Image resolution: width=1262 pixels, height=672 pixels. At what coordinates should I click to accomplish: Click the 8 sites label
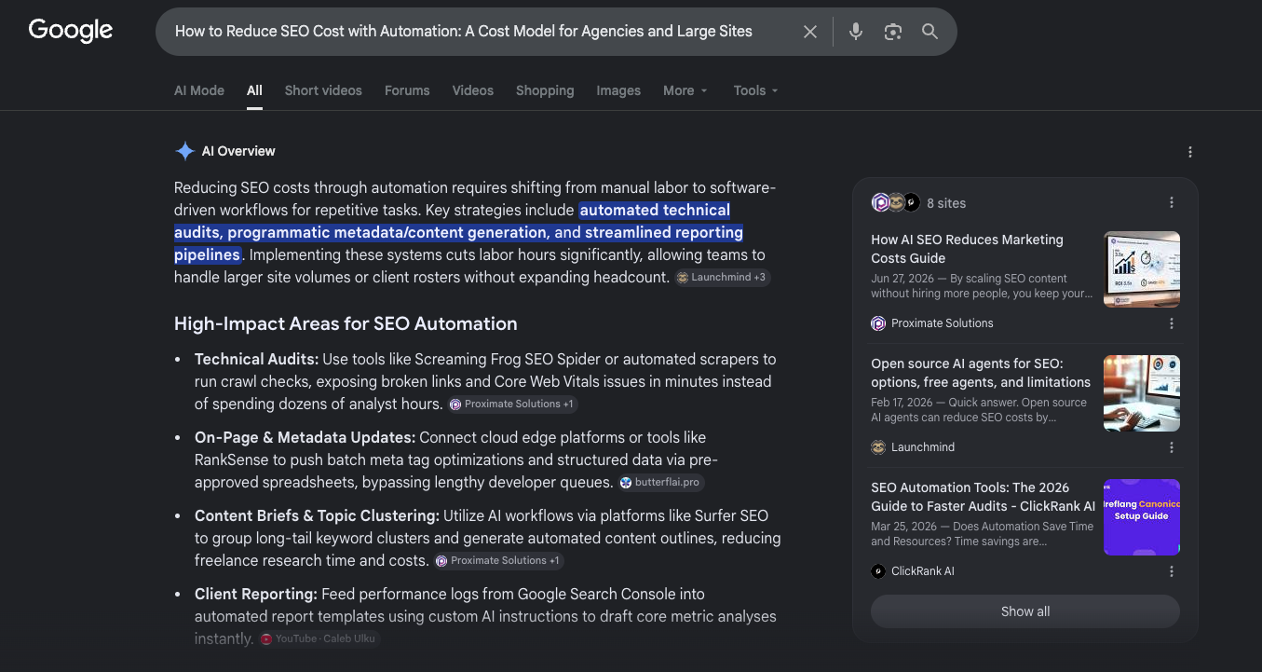pos(946,202)
